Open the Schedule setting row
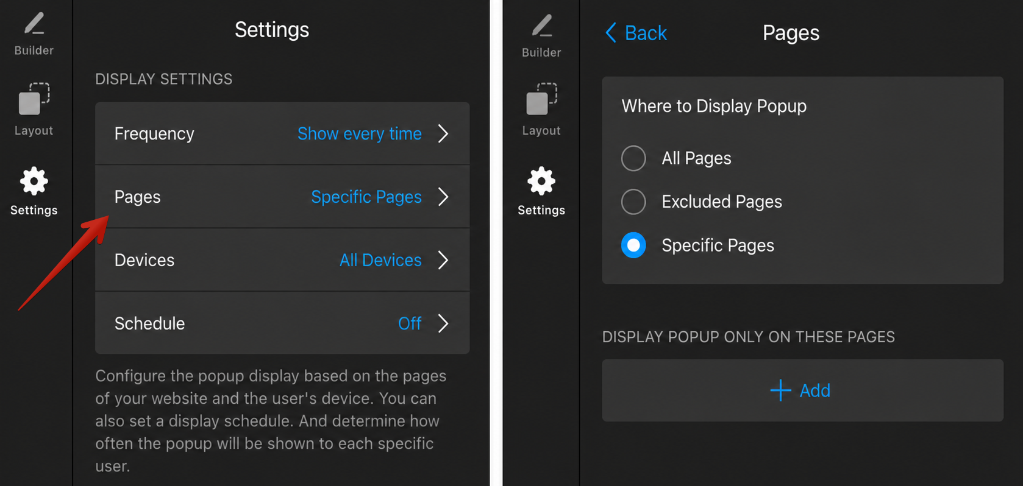This screenshot has height=486, width=1023. (282, 323)
